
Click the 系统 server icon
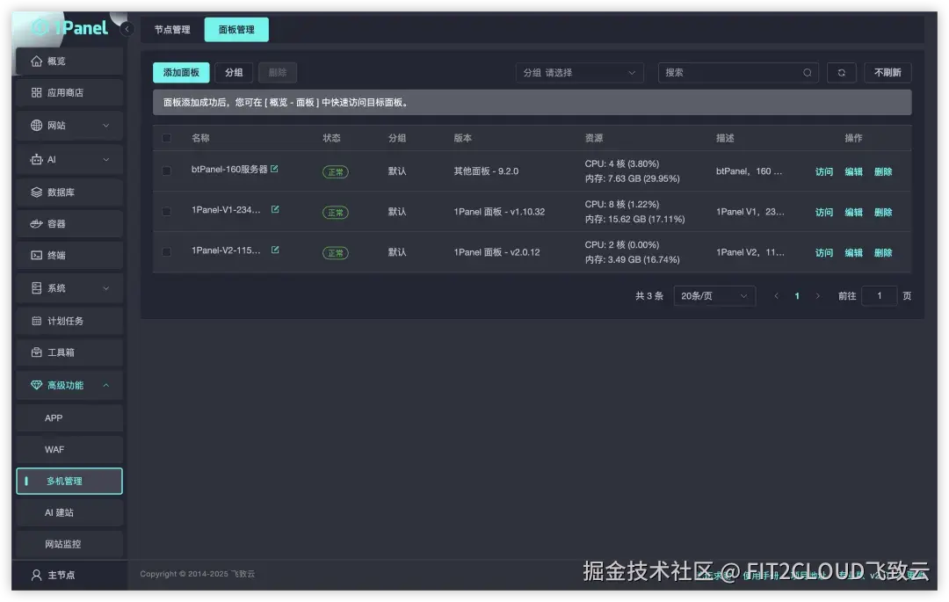pyautogui.click(x=36, y=288)
